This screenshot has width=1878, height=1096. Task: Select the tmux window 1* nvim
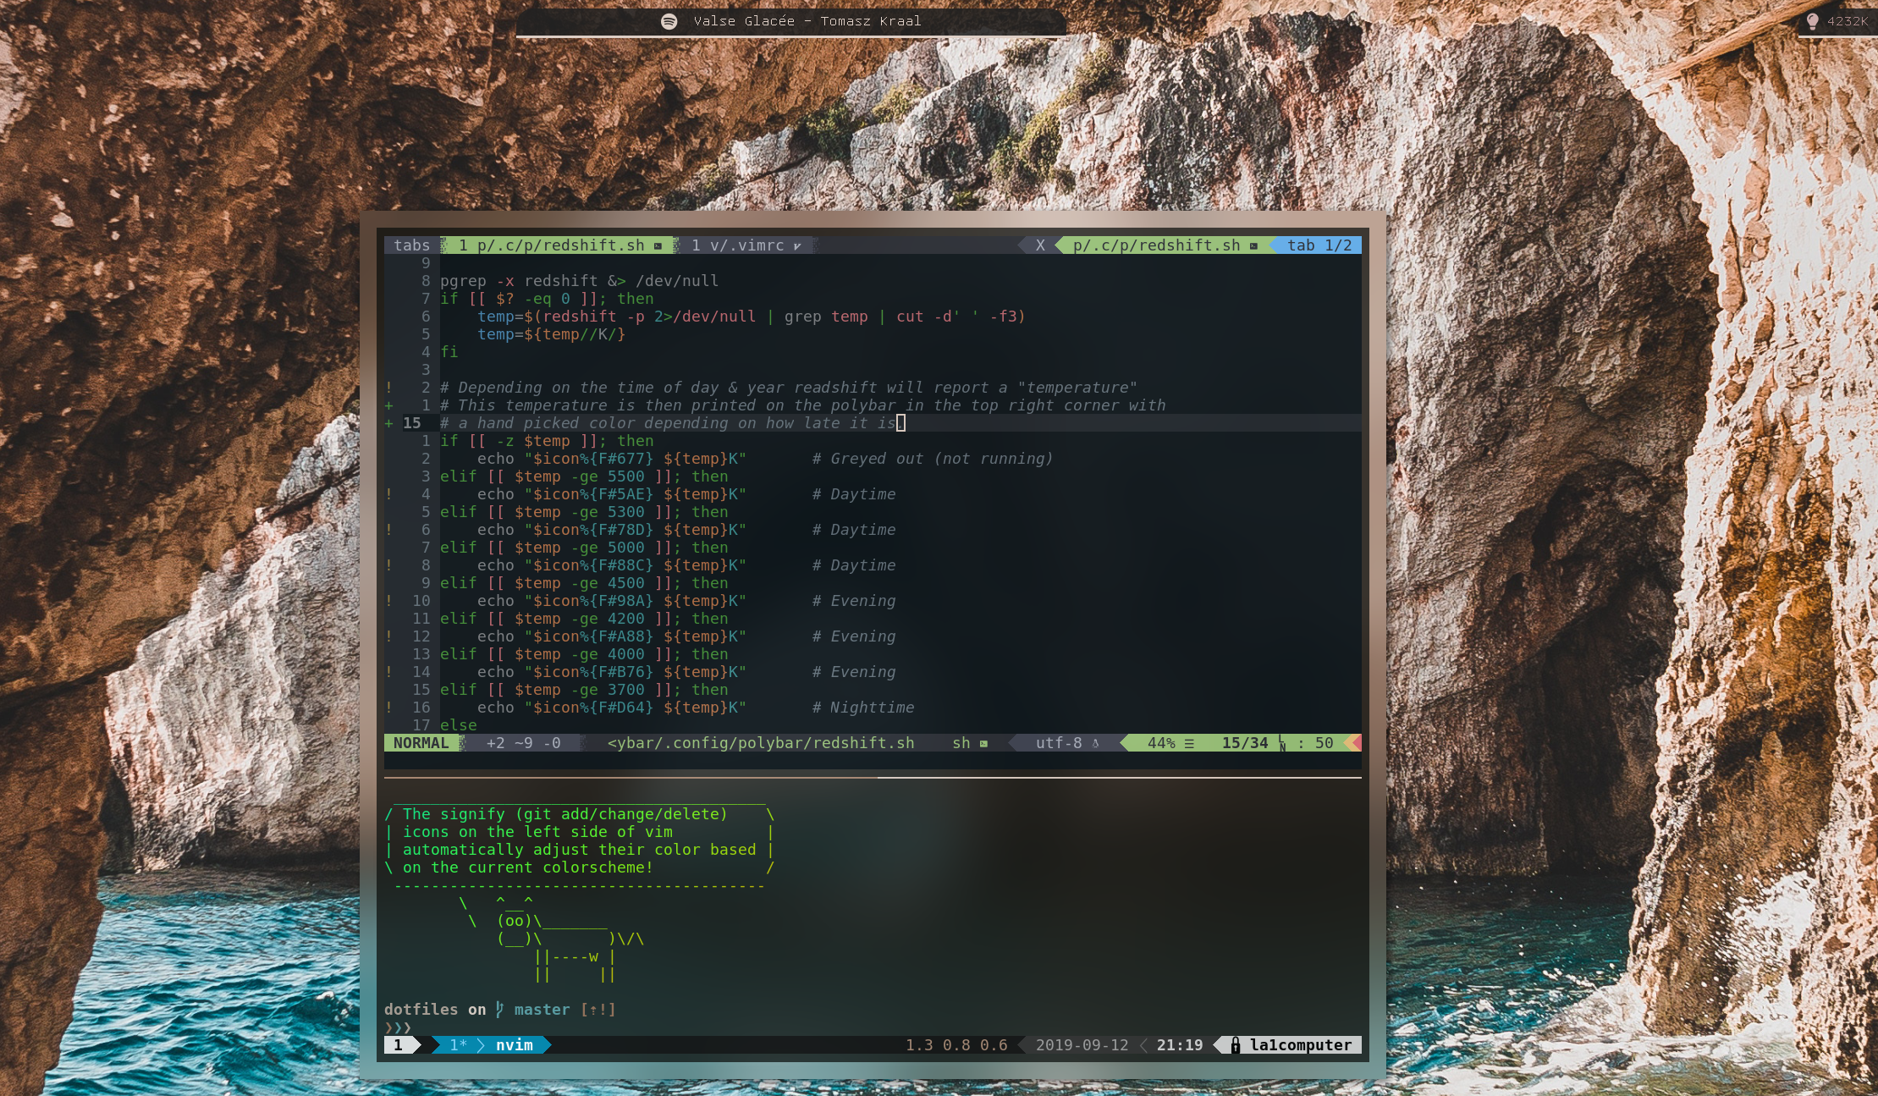pos(491,1045)
